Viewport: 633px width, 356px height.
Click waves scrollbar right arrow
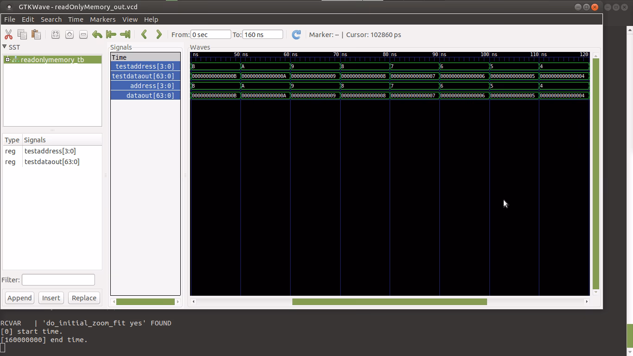pos(587,302)
